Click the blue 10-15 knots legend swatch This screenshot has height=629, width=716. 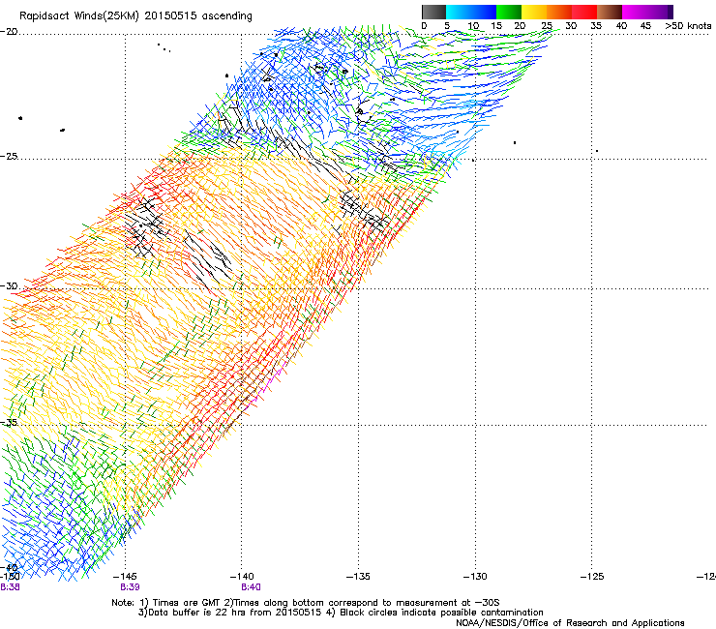pyautogui.click(x=484, y=12)
